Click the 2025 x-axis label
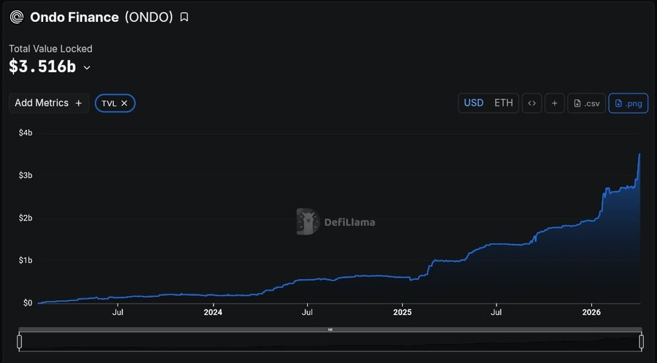657x363 pixels. tap(402, 313)
